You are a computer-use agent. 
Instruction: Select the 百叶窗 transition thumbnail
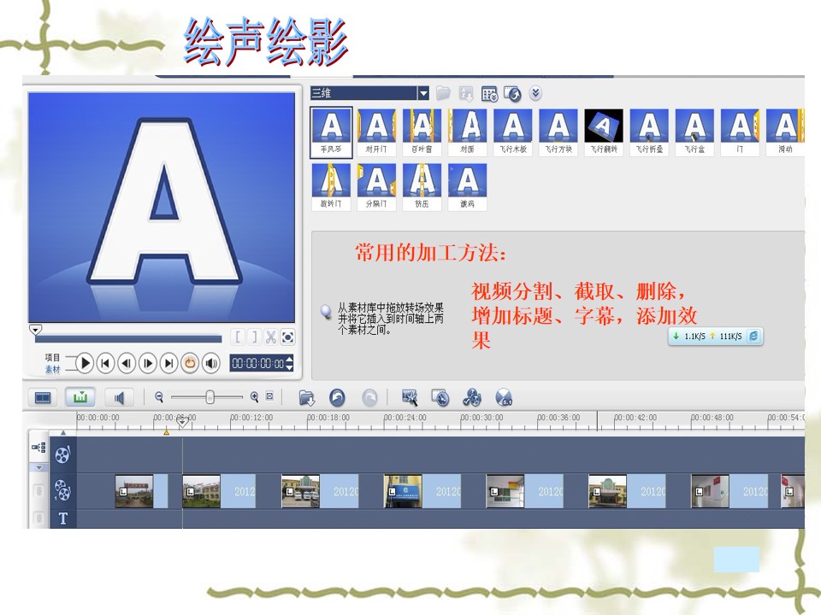(x=422, y=132)
